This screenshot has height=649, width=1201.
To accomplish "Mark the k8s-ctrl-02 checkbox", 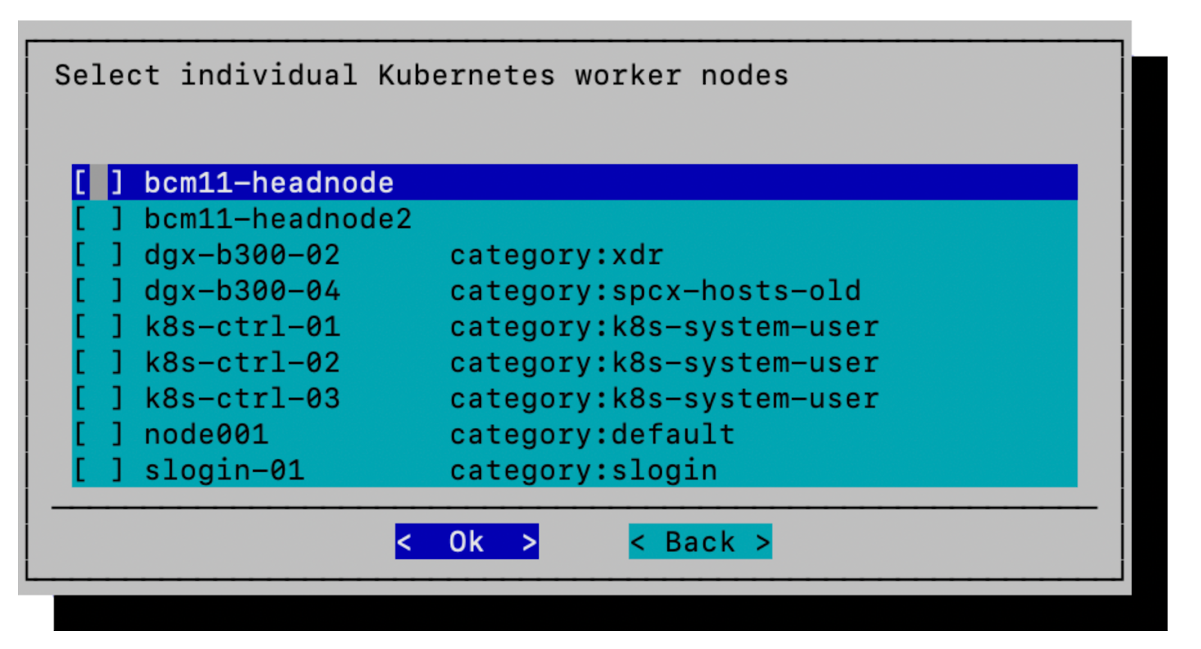I will pos(98,363).
